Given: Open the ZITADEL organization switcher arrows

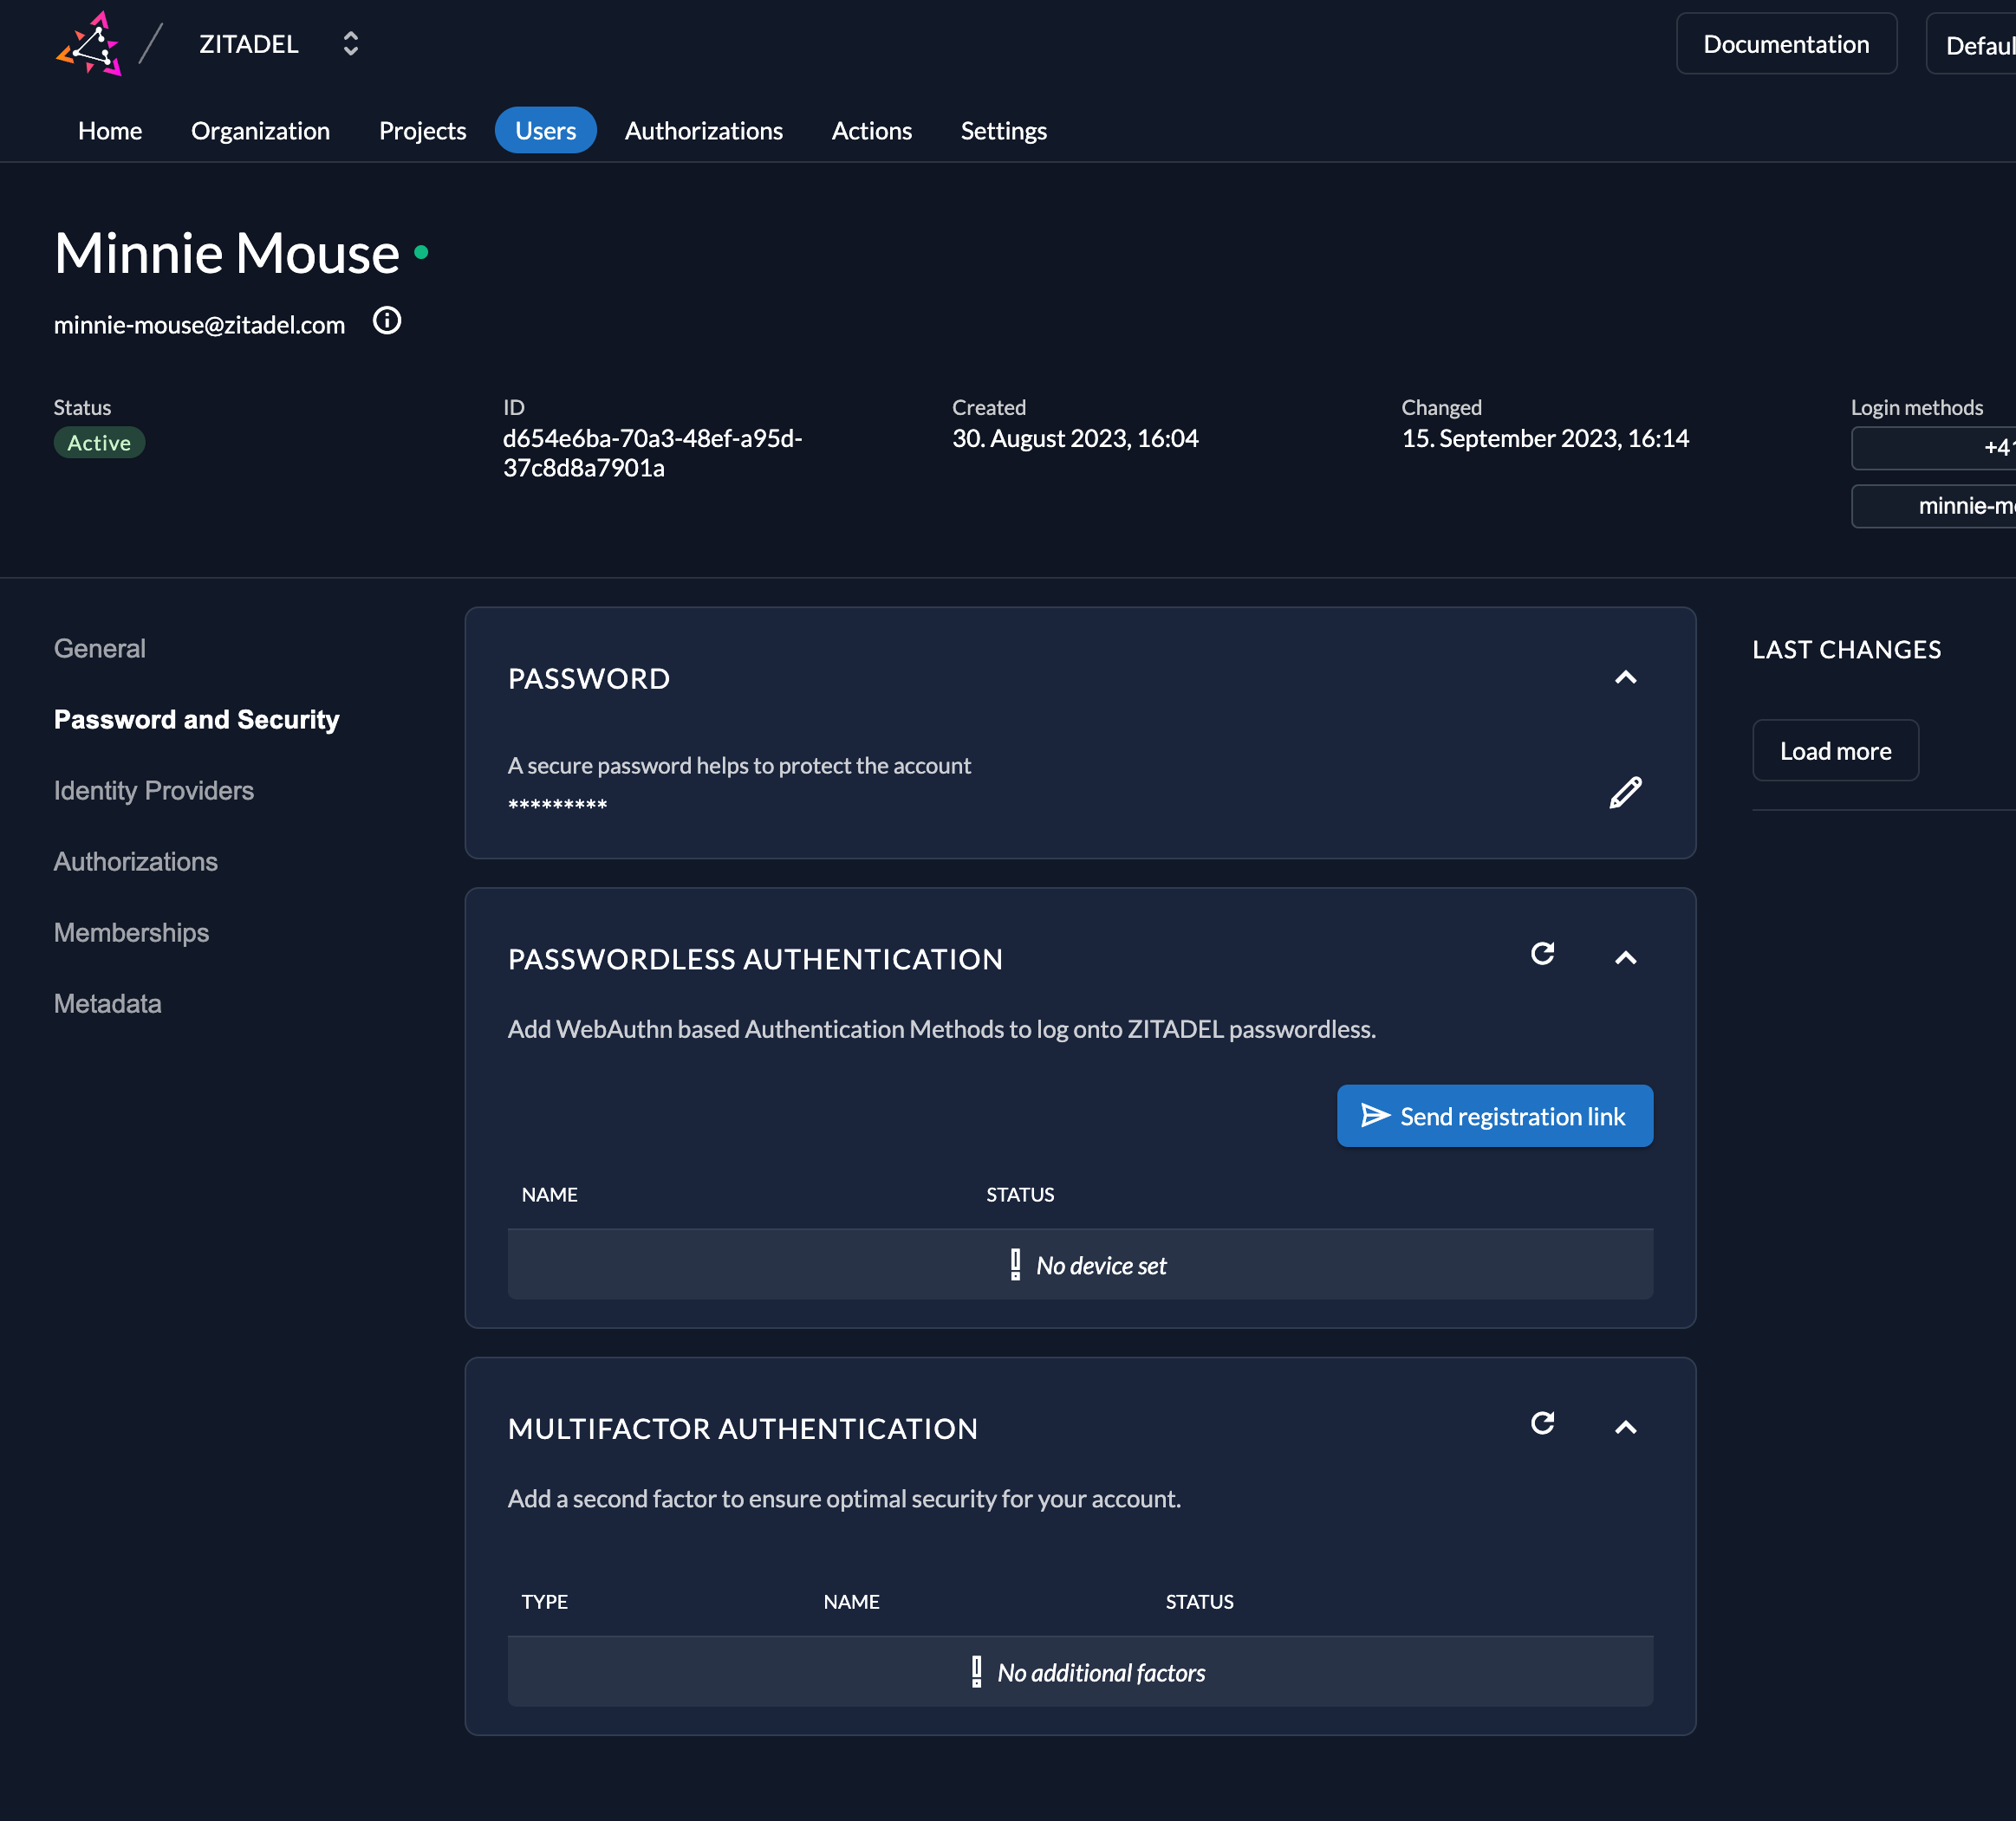Looking at the screenshot, I should point(350,44).
